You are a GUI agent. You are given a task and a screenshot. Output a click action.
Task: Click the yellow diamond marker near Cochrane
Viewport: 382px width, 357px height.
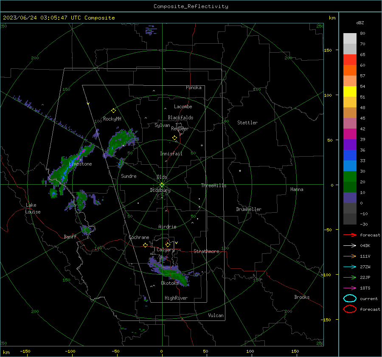click(x=145, y=245)
